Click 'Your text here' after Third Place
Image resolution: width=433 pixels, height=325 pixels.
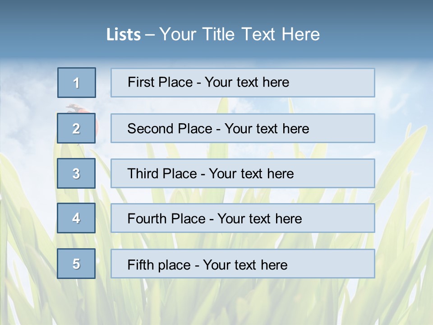[x=251, y=174]
